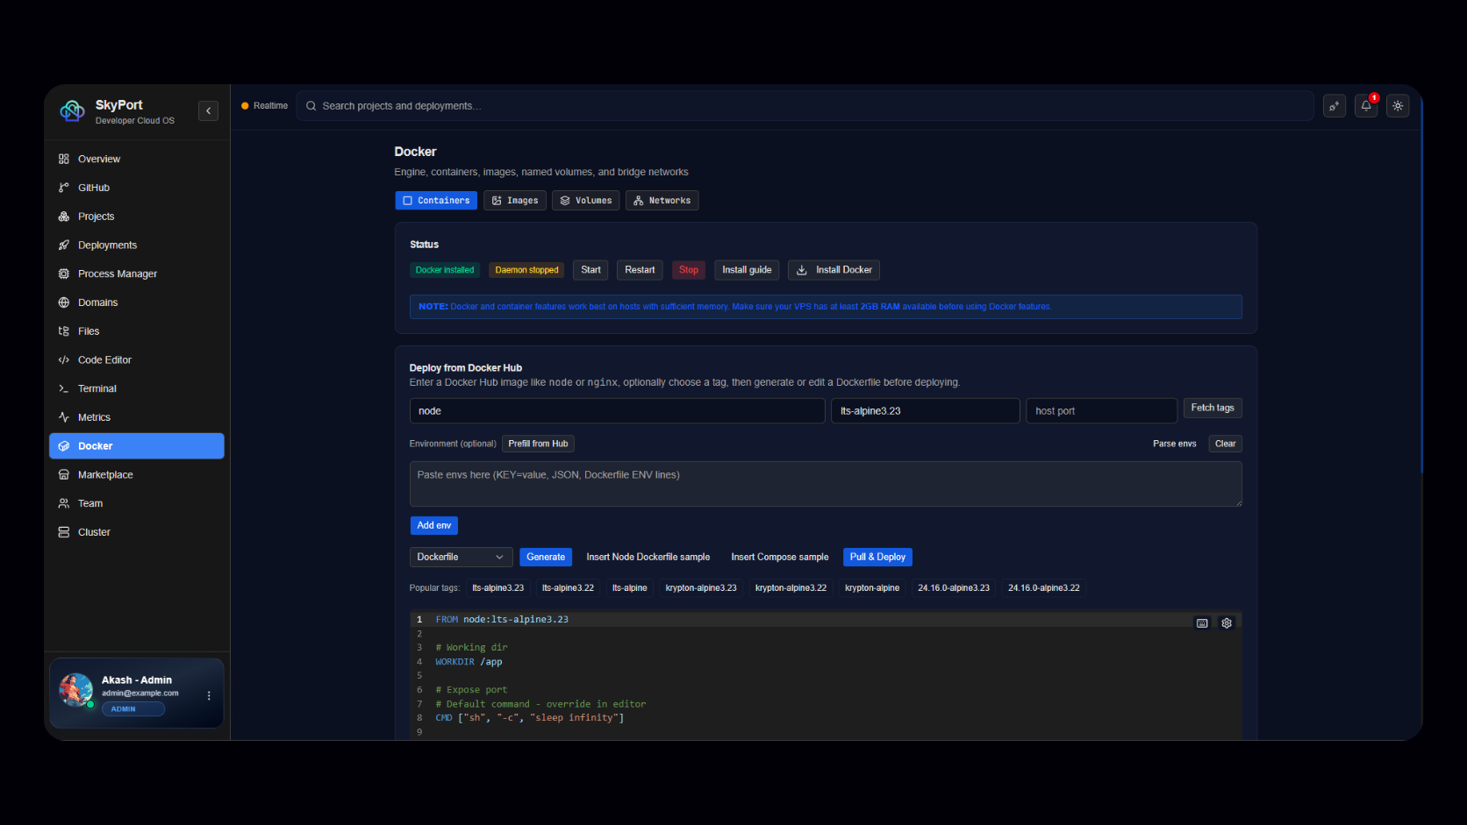Click the icon button left of the notification bell
This screenshot has height=825, width=1467.
(x=1335, y=106)
